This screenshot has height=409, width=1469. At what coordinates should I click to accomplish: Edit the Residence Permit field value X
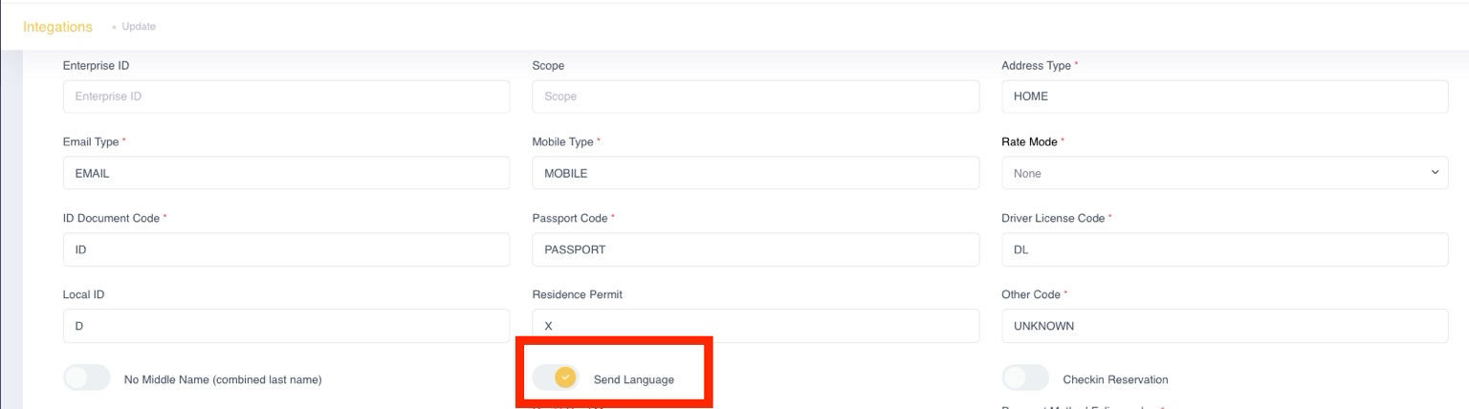coord(756,326)
